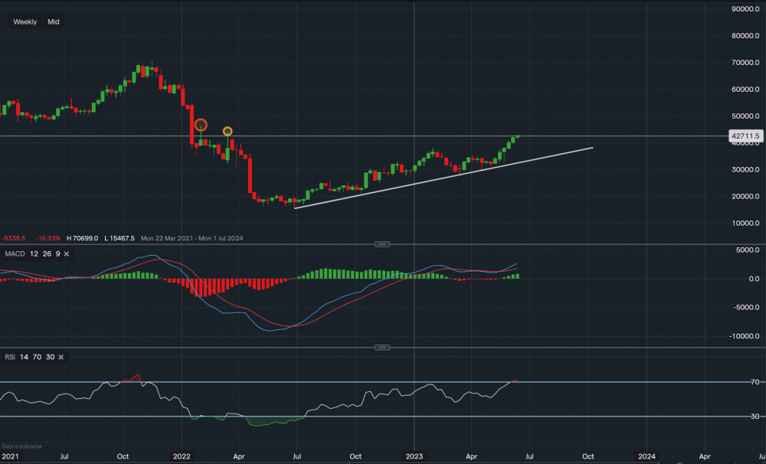Click the 90000.0 price axis label
This screenshot has height=464, width=766.
click(x=745, y=9)
